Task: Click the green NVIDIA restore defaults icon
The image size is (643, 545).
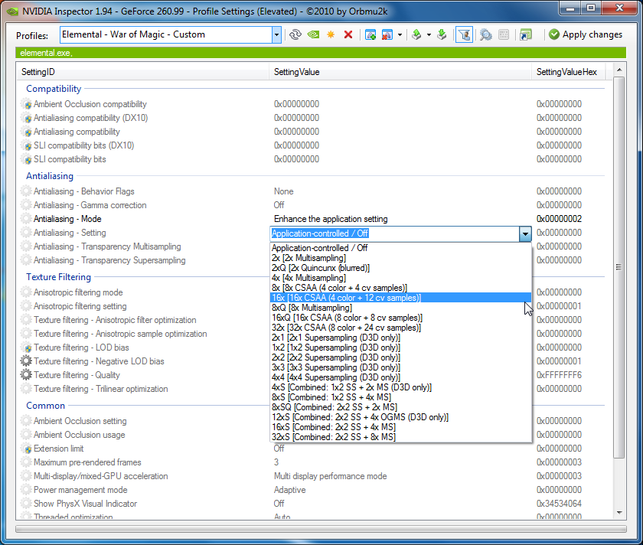Action: point(313,34)
